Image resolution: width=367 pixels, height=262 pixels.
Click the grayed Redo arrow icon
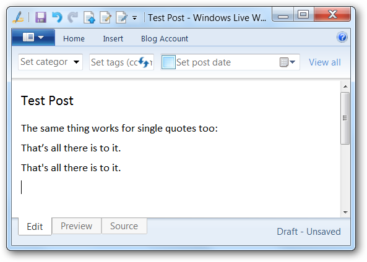click(73, 17)
